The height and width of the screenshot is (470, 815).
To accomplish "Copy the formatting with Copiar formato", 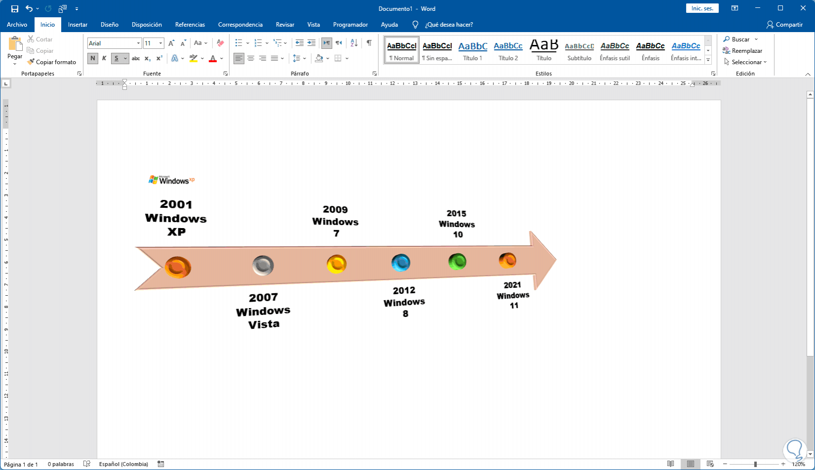I will tap(51, 62).
